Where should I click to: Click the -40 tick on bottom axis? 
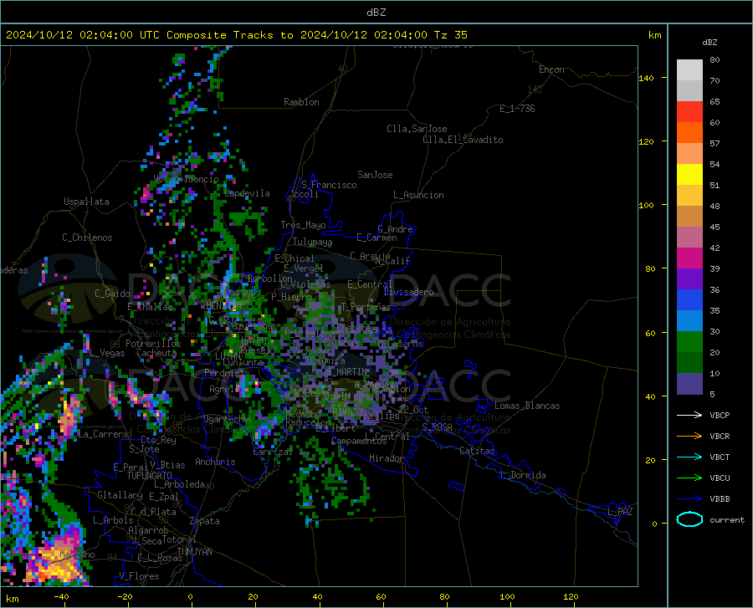61,597
